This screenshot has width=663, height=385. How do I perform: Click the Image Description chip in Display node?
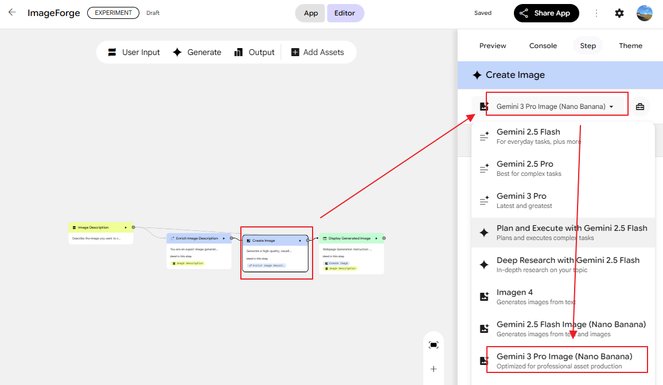340,269
